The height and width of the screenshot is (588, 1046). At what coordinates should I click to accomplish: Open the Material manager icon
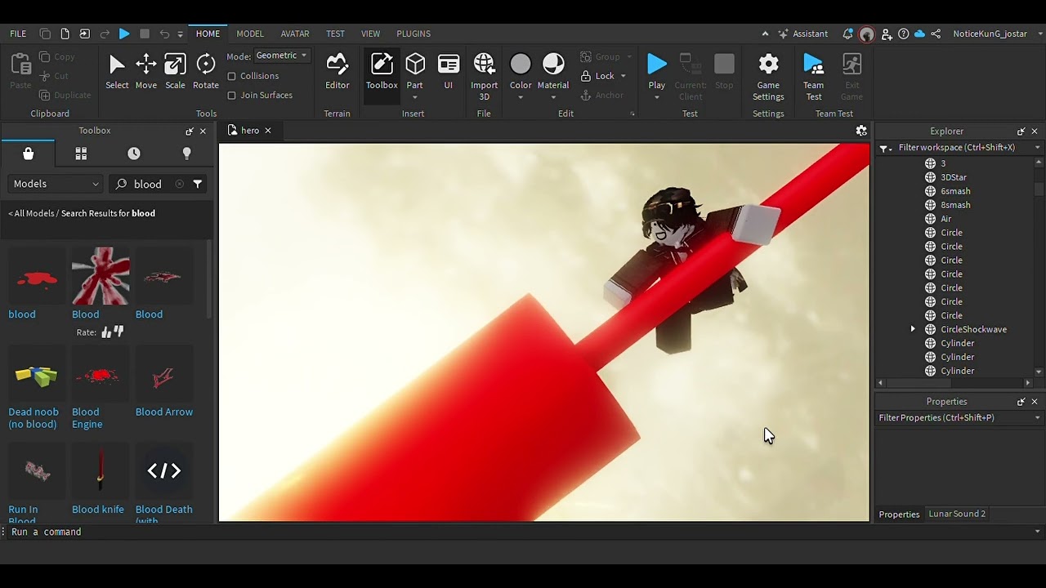(x=553, y=65)
